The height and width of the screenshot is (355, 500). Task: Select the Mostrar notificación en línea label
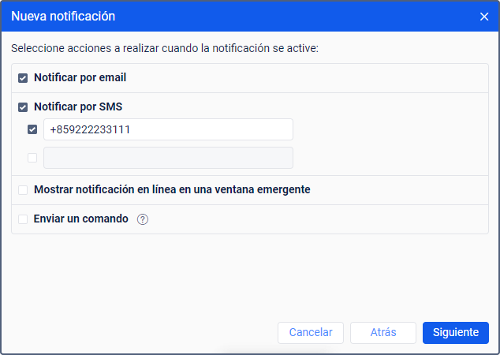pos(172,190)
